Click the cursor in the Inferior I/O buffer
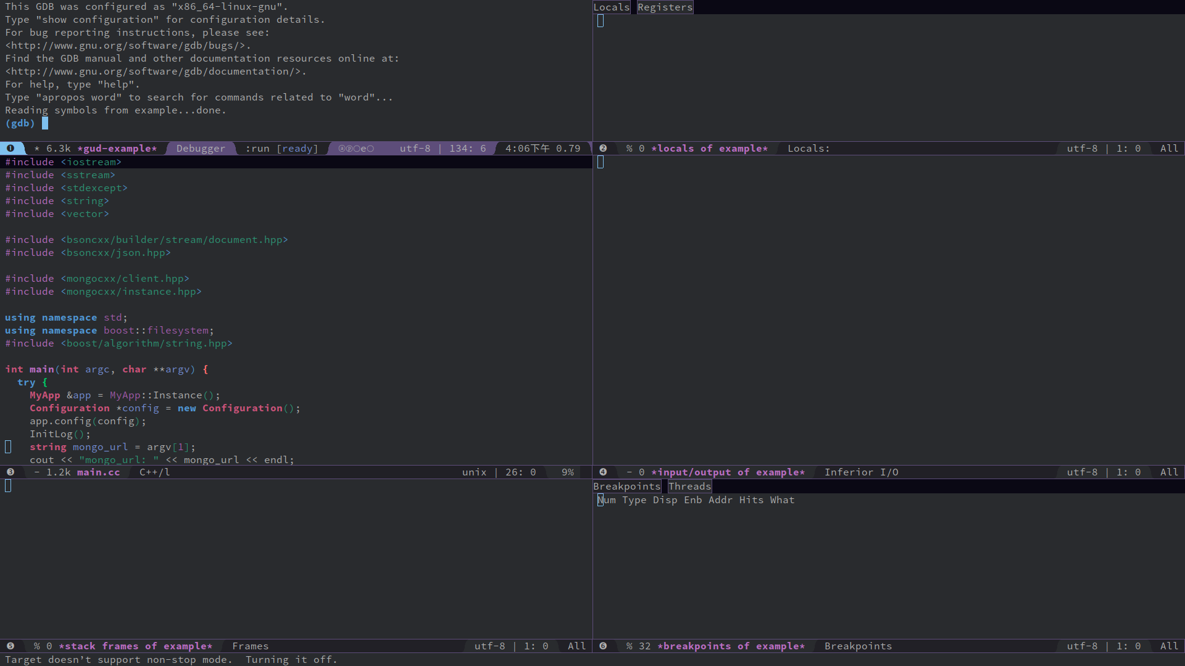 coord(601,162)
